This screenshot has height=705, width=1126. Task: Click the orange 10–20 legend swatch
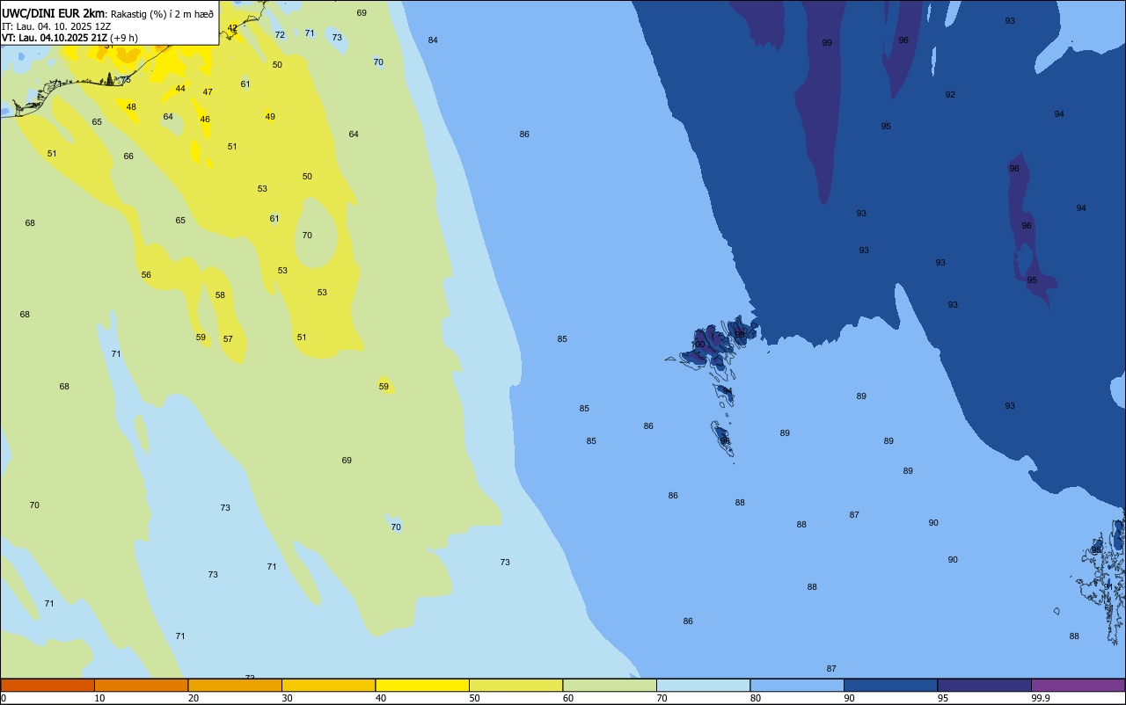pyautogui.click(x=141, y=685)
